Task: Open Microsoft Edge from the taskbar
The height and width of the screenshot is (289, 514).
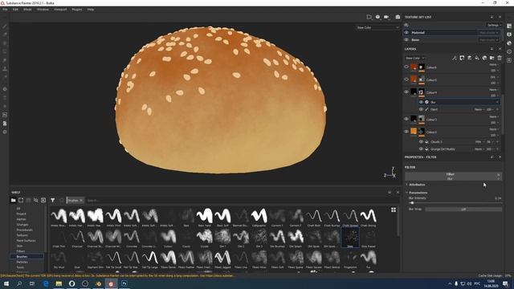Action: click(46, 283)
